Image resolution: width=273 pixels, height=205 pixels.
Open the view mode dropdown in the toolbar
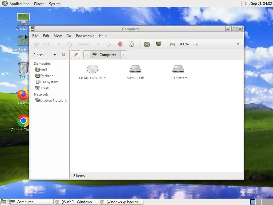tap(238, 44)
